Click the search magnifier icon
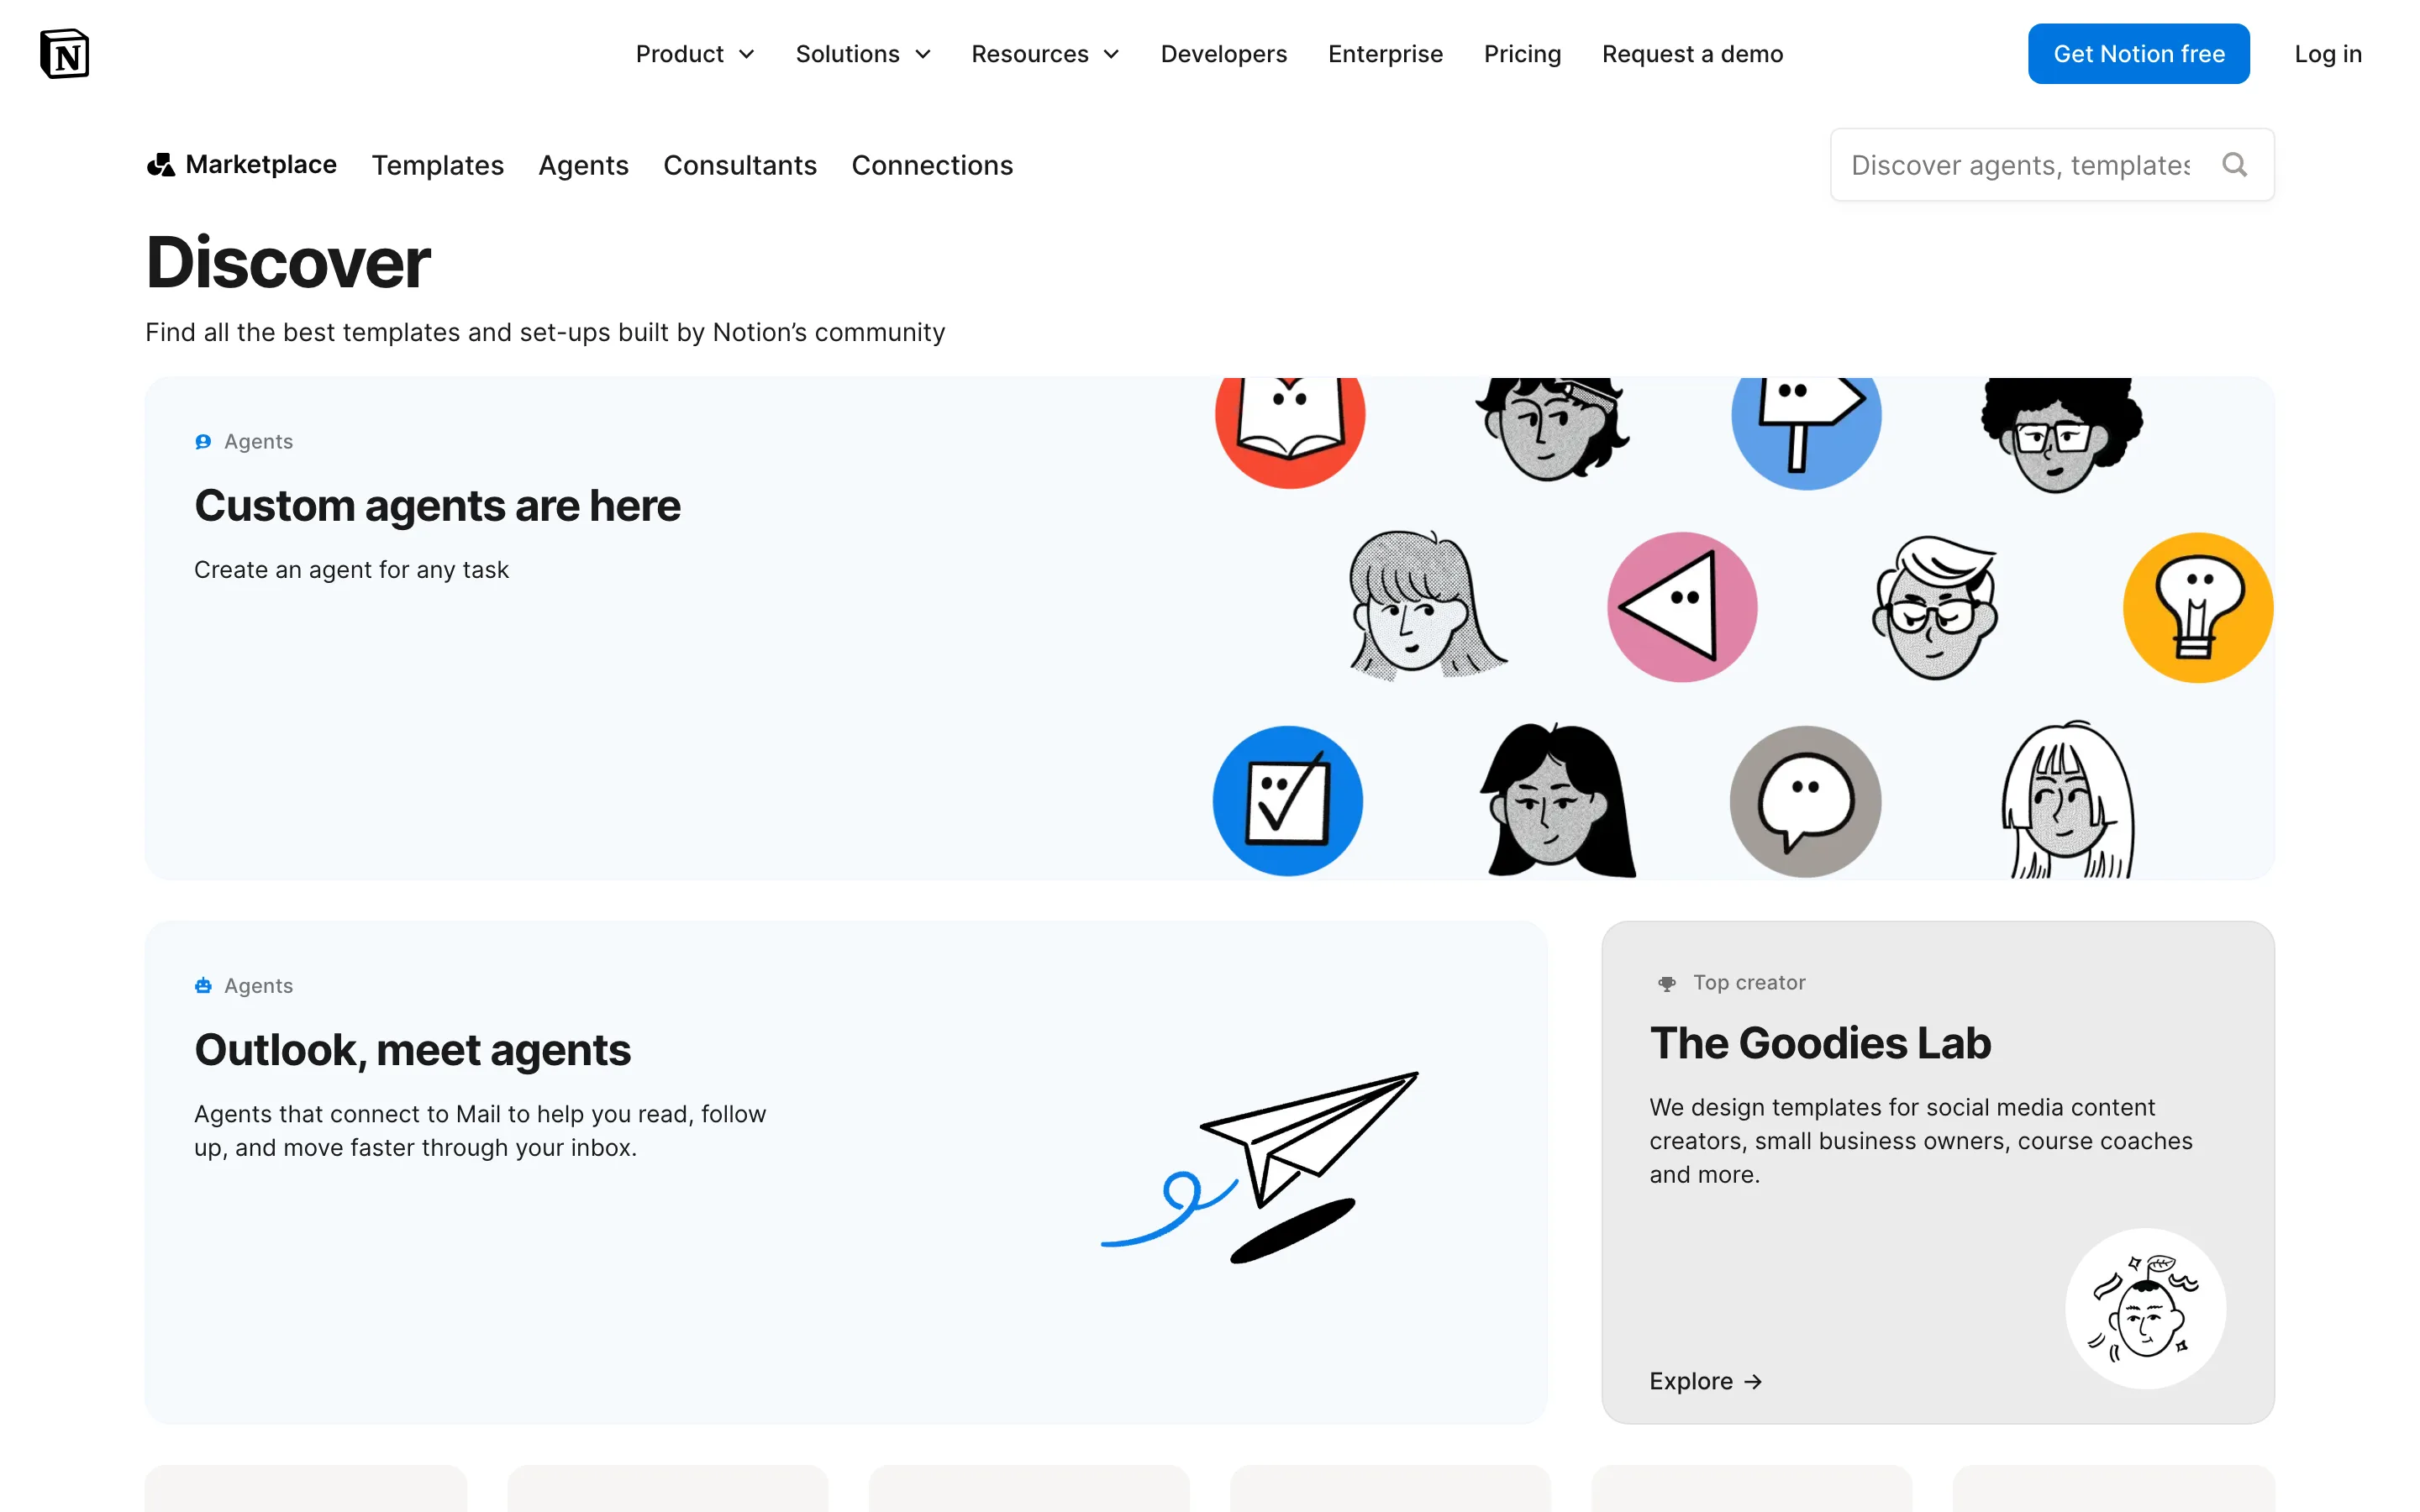Viewport: 2420px width, 1512px height. (2234, 164)
